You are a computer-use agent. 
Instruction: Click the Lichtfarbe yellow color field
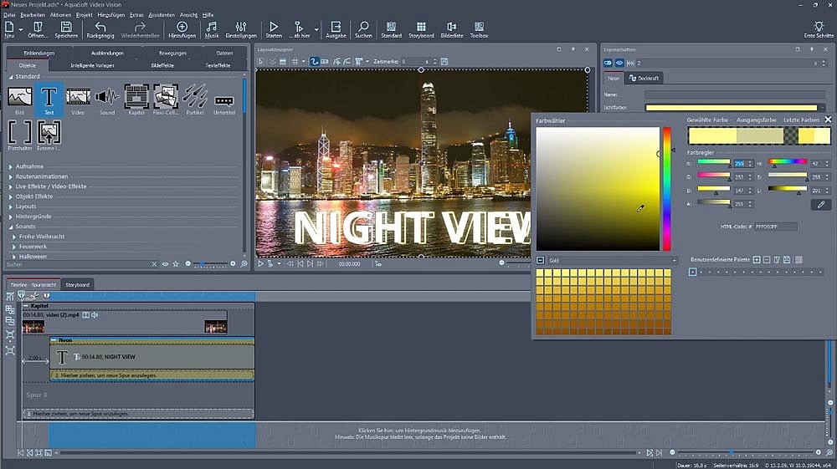(x=731, y=108)
